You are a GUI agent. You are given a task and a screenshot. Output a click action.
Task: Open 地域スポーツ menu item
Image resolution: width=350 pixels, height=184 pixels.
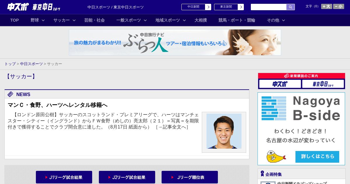(168, 20)
